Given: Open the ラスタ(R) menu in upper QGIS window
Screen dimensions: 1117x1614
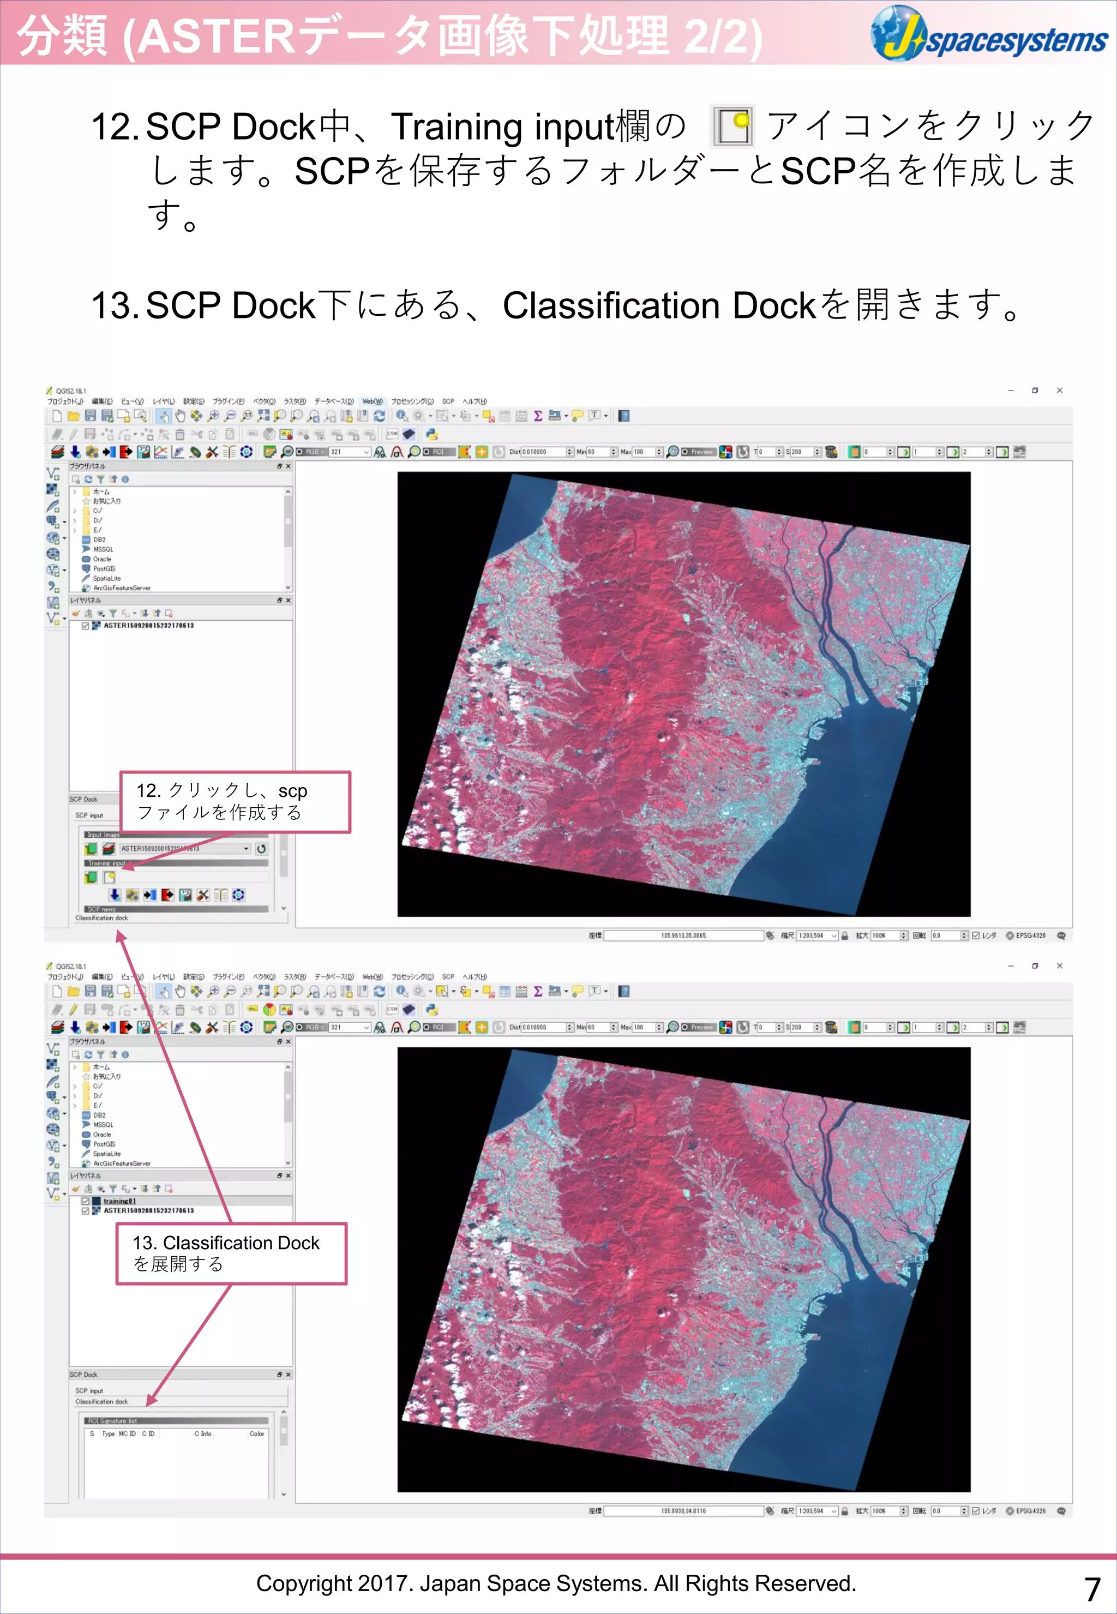Looking at the screenshot, I should (295, 401).
